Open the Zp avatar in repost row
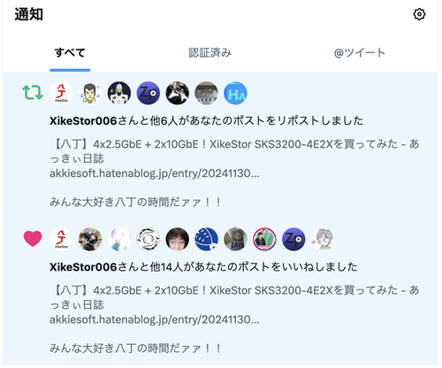 click(x=149, y=93)
